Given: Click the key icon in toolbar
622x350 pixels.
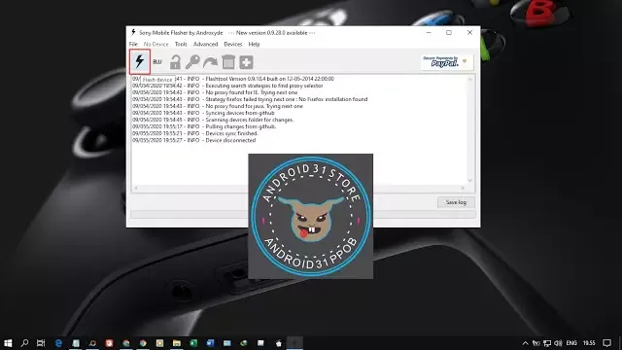Looking at the screenshot, I should click(192, 62).
